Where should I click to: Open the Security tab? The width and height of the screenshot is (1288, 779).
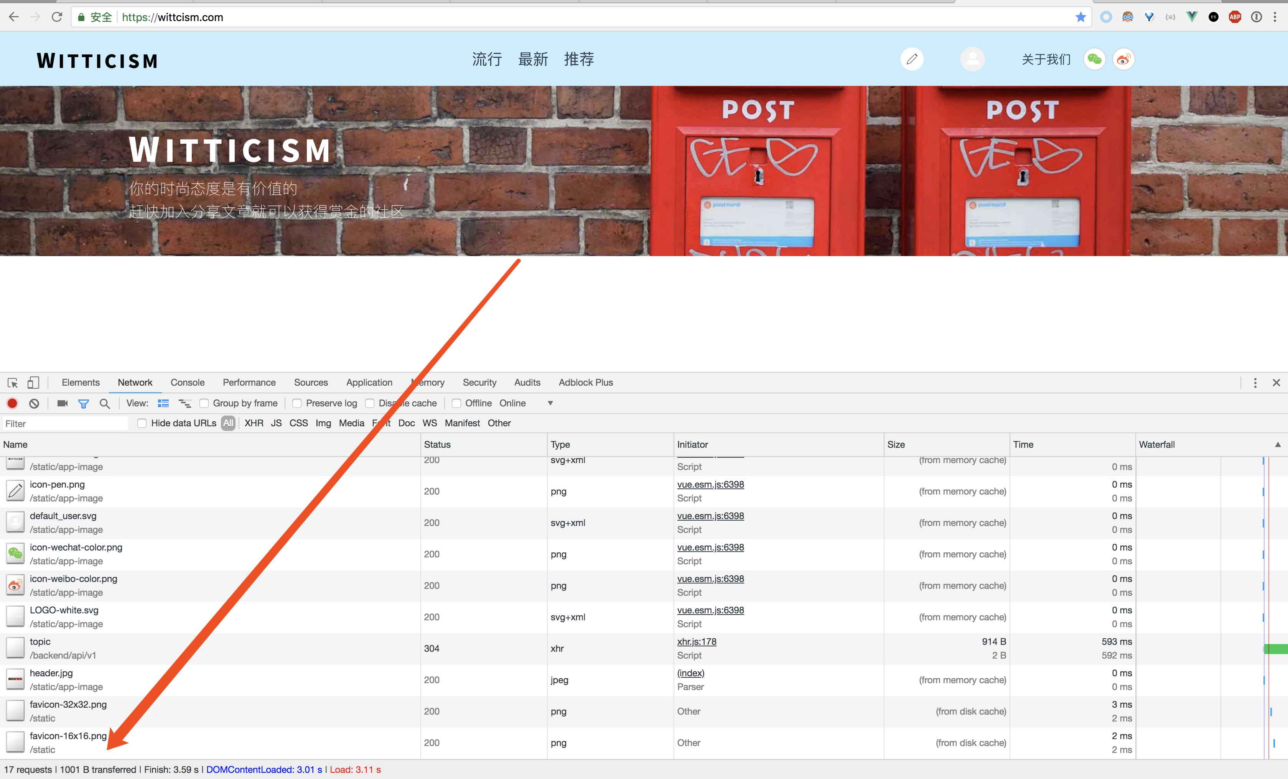point(479,383)
